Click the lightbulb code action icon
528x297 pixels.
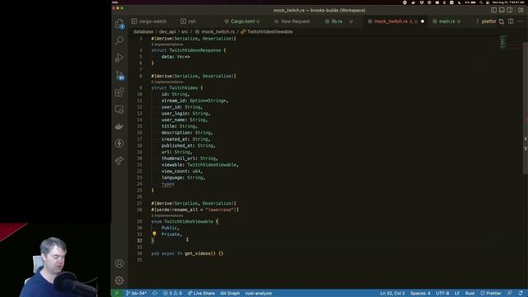pos(154,233)
